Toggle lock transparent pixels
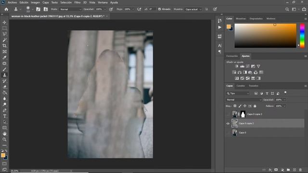 235,106
